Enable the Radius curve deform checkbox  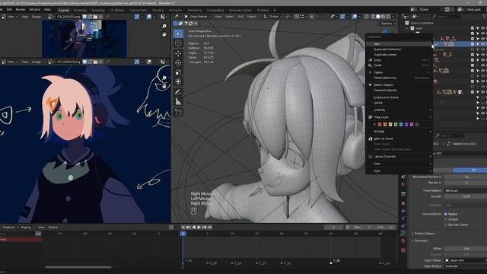(446, 214)
